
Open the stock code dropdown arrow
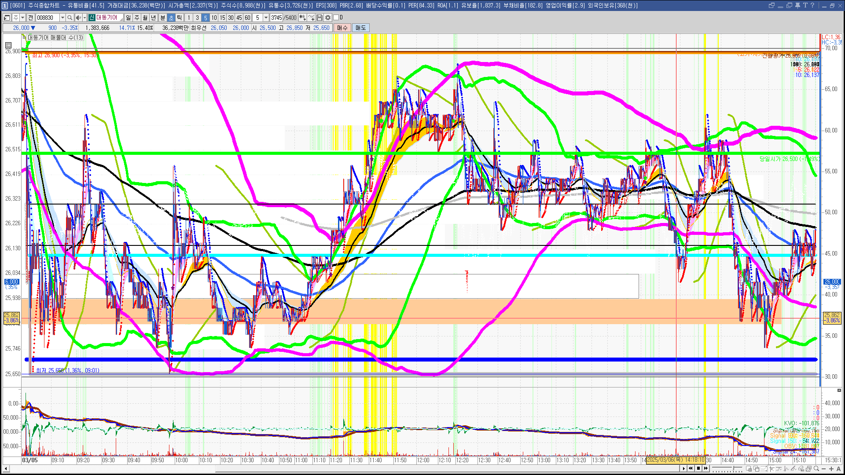[62, 18]
